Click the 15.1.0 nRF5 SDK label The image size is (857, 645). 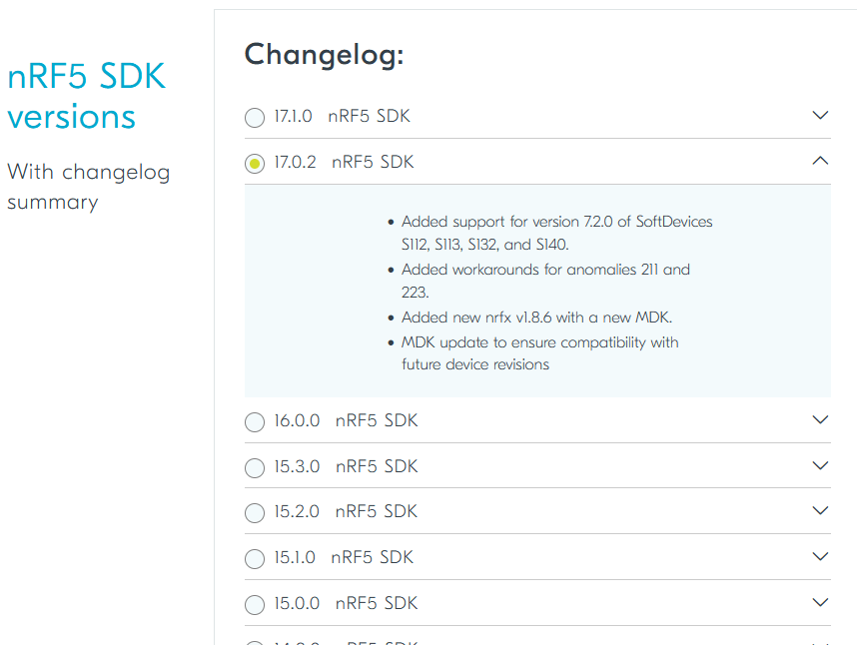click(x=344, y=557)
